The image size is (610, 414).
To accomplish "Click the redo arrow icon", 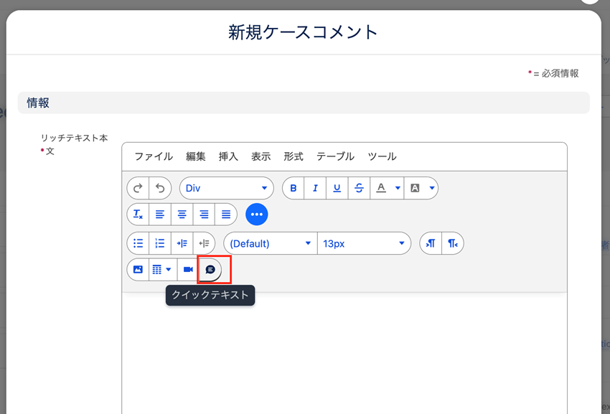I will (138, 188).
